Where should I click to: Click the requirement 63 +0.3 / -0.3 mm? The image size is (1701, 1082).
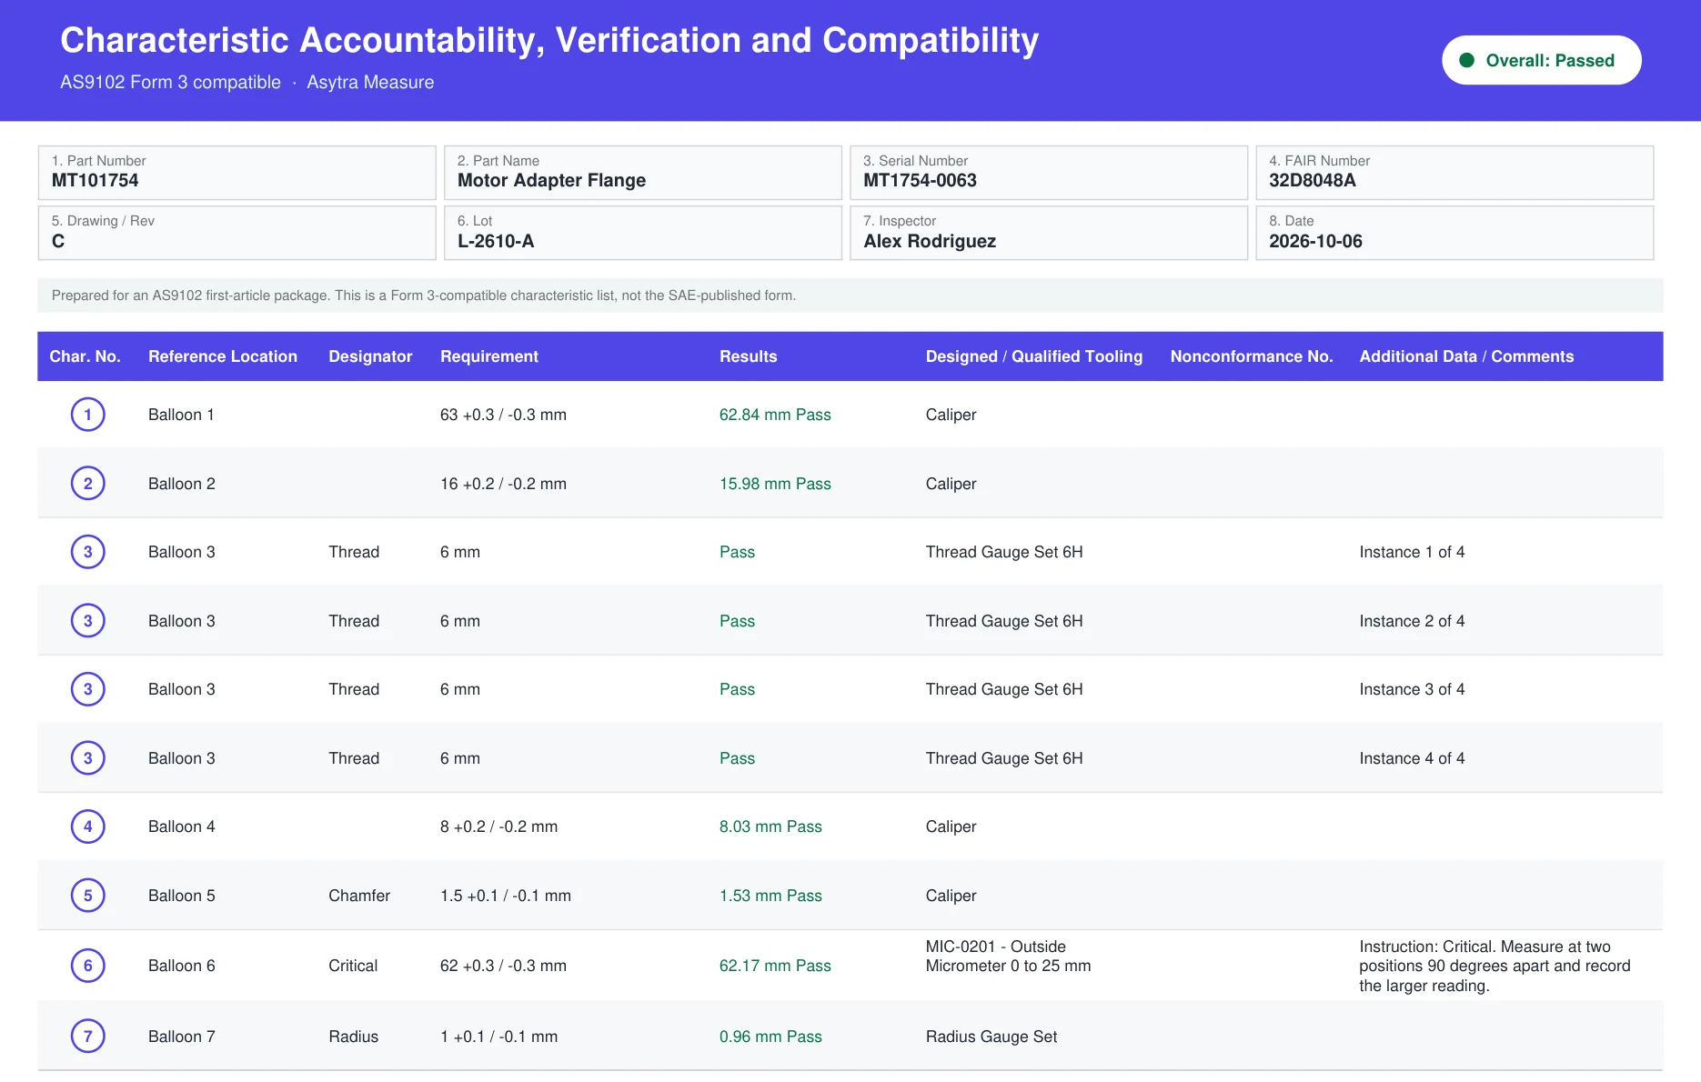(x=503, y=415)
